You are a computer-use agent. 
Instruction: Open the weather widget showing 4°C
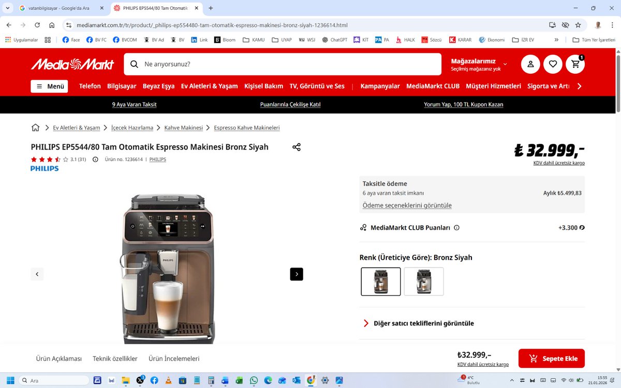pyautogui.click(x=470, y=380)
